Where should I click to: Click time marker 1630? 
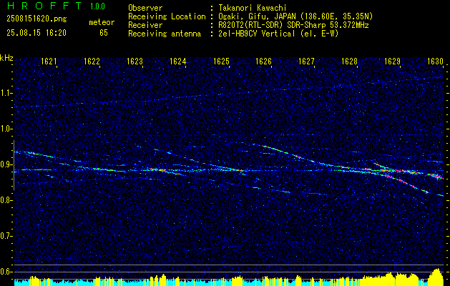(x=436, y=61)
